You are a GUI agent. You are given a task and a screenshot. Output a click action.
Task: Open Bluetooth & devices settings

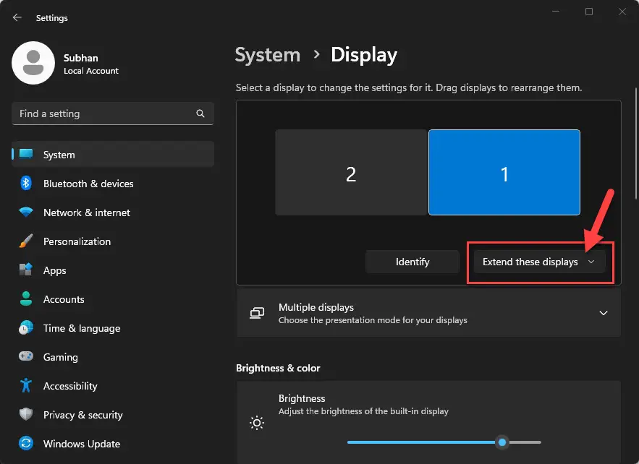(113, 183)
